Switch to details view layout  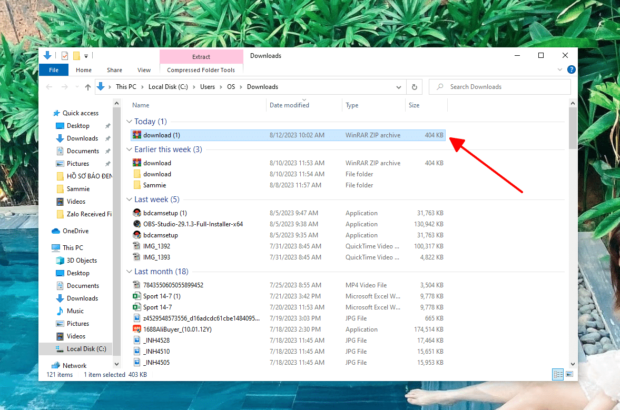(x=558, y=375)
